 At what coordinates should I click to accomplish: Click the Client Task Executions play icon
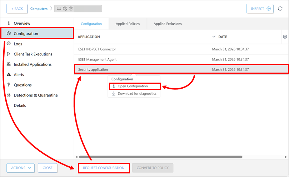click(x=9, y=54)
